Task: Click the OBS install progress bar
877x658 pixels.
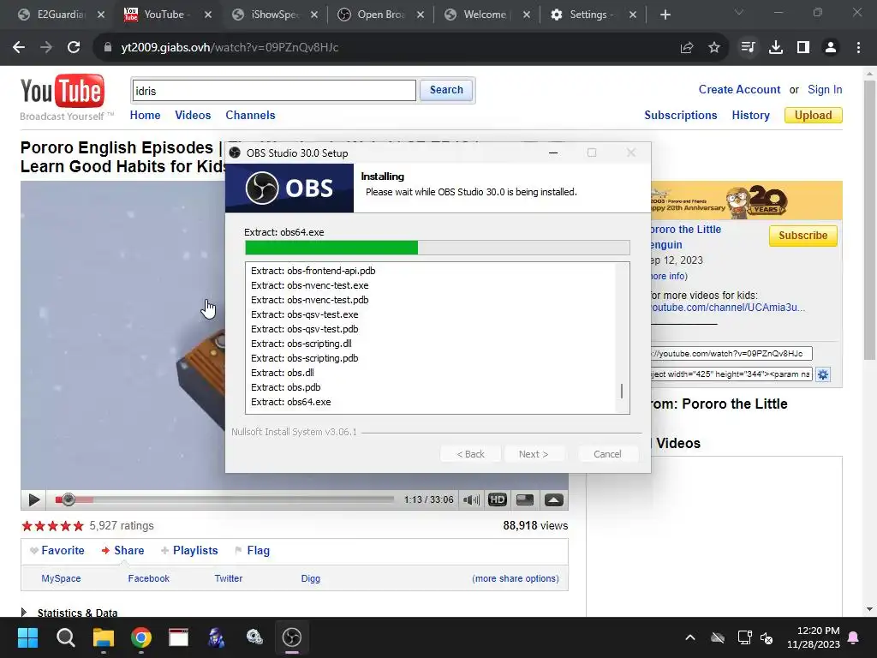Action: (438, 248)
